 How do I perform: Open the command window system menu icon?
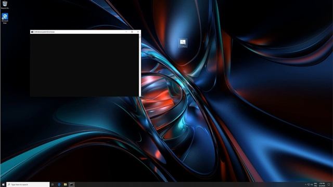[32, 32]
